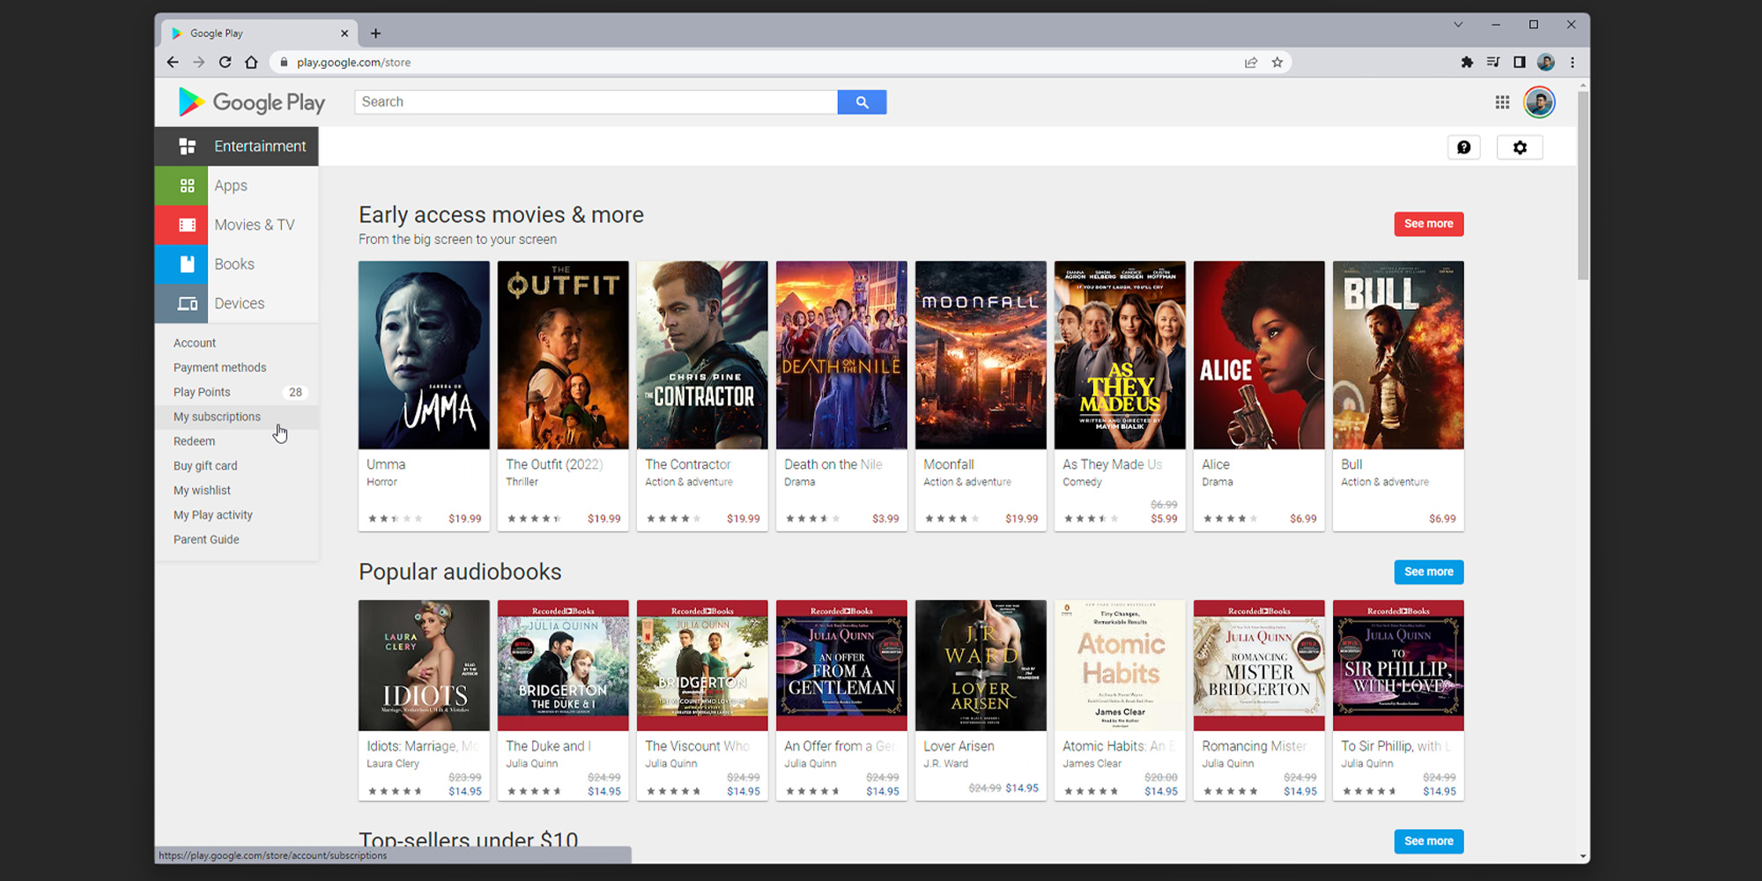The image size is (1762, 881).
Task: Open the help question mark icon
Action: [1463, 147]
